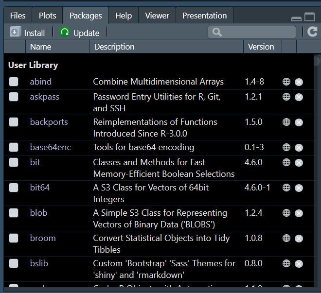Viewport: 321px width, 293px height.
Task: Open the askpass package link
Action: pos(44,97)
